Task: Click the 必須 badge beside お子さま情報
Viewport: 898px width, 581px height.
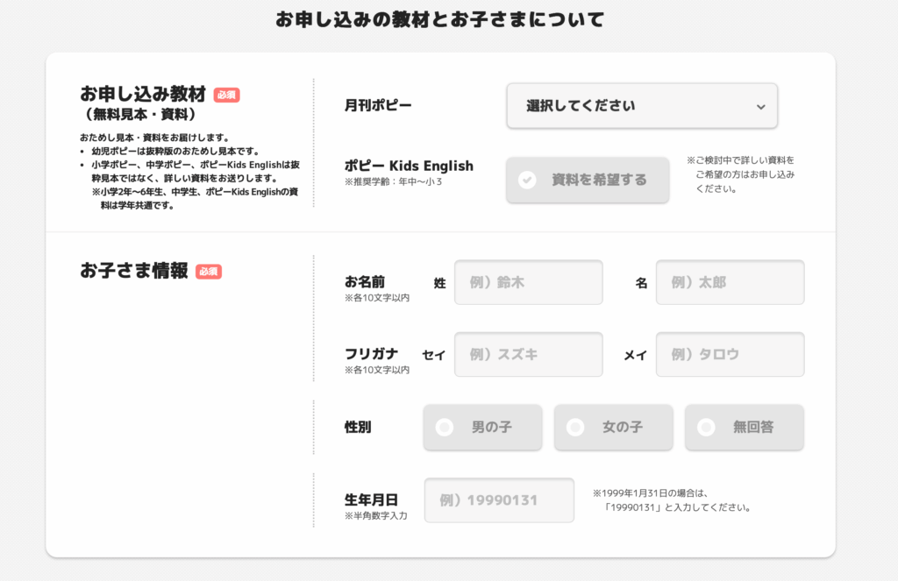Action: pos(209,272)
